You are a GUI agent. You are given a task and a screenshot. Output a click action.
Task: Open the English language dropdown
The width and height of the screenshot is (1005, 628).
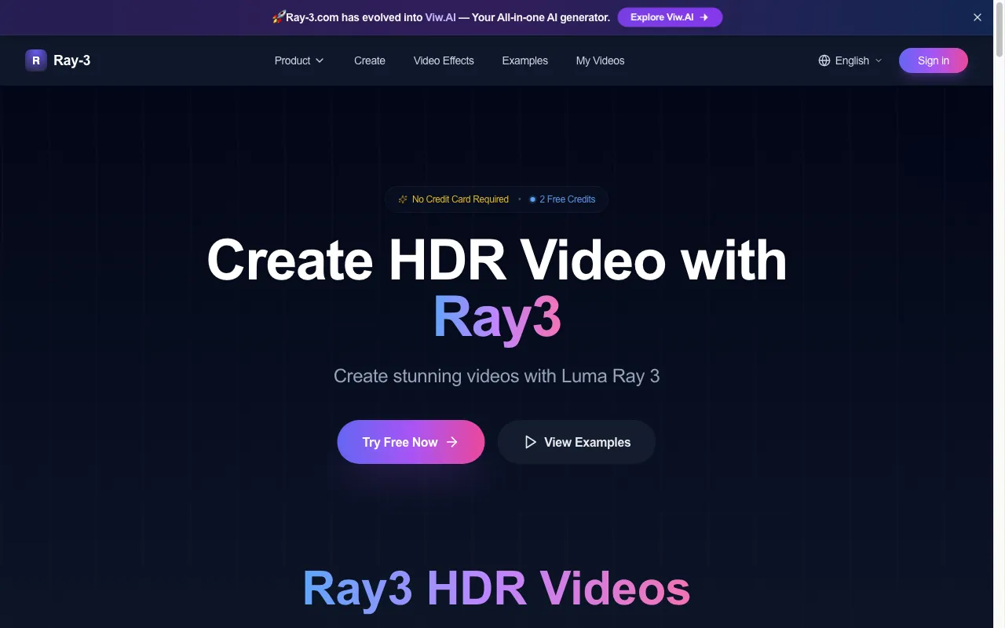850,60
